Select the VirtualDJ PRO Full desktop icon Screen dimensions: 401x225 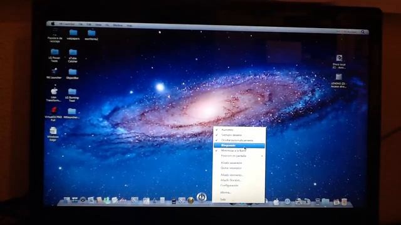click(x=53, y=114)
